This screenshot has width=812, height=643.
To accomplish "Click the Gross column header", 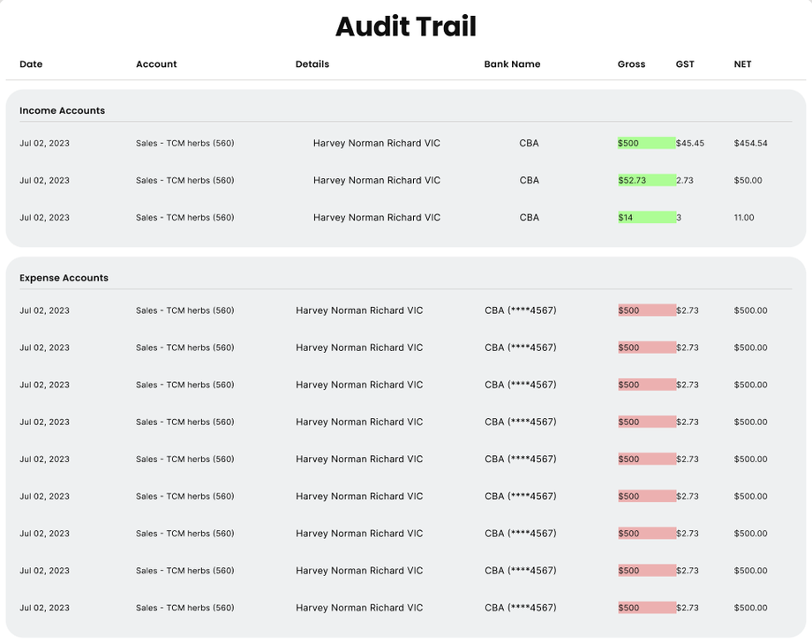I will click(x=631, y=64).
